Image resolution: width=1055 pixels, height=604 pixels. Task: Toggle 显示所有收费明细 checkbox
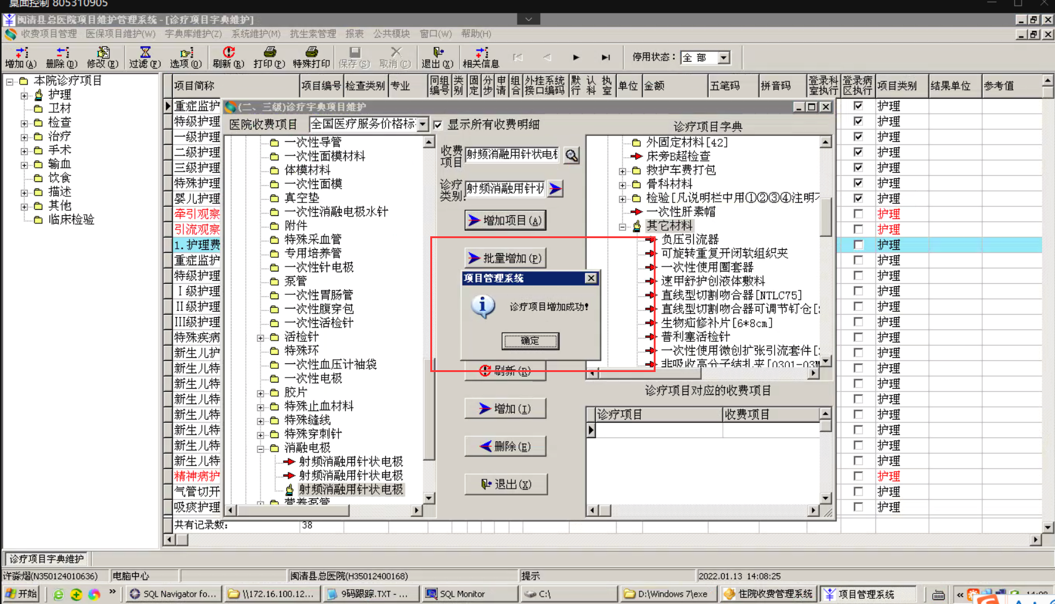click(x=438, y=125)
